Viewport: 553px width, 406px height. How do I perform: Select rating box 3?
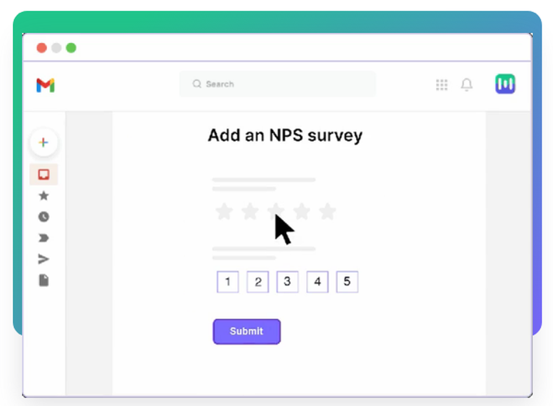(288, 282)
